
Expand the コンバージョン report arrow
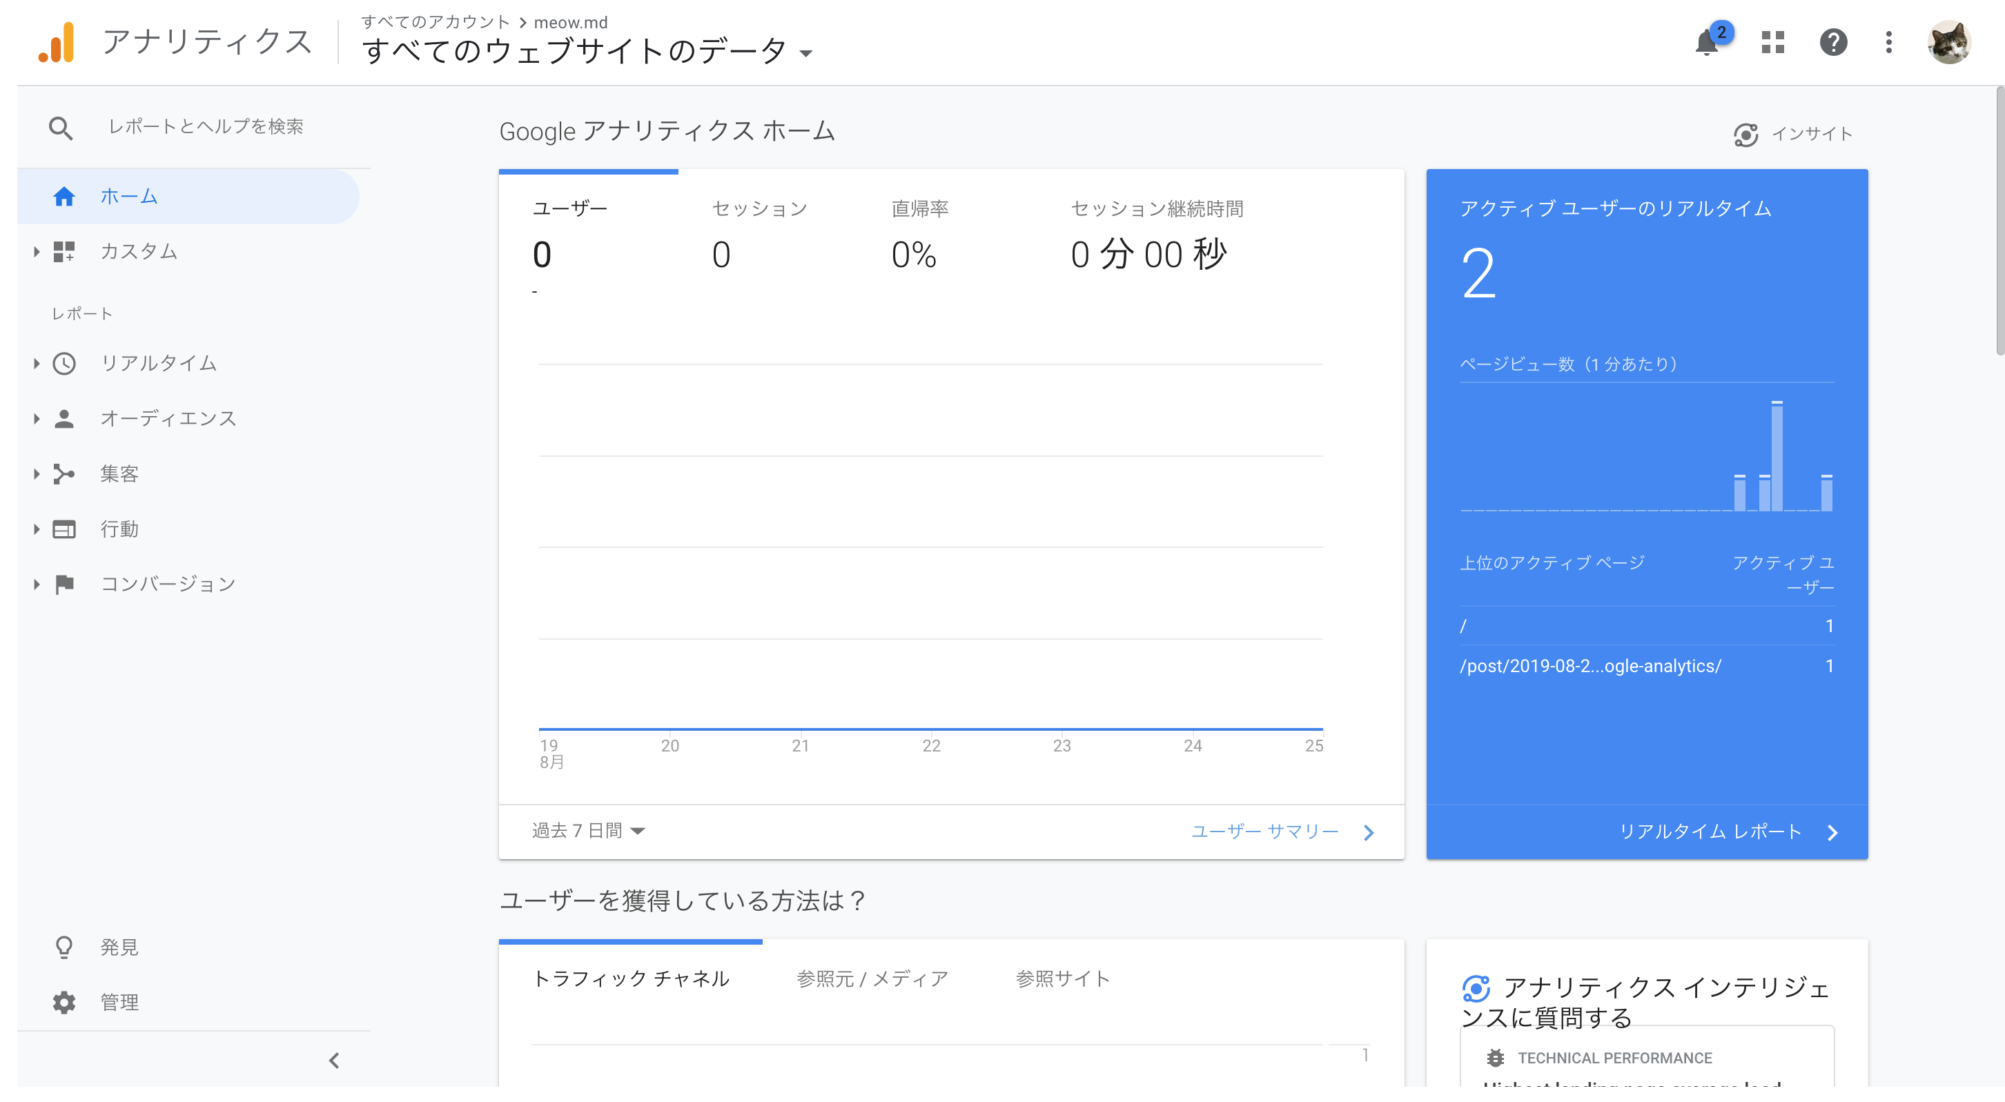pos(36,584)
